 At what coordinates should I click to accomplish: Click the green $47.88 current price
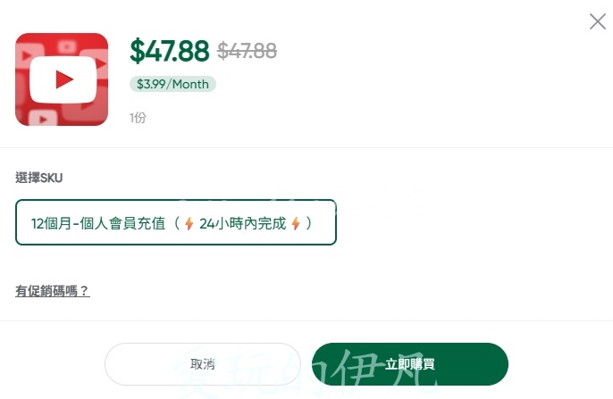pos(169,51)
